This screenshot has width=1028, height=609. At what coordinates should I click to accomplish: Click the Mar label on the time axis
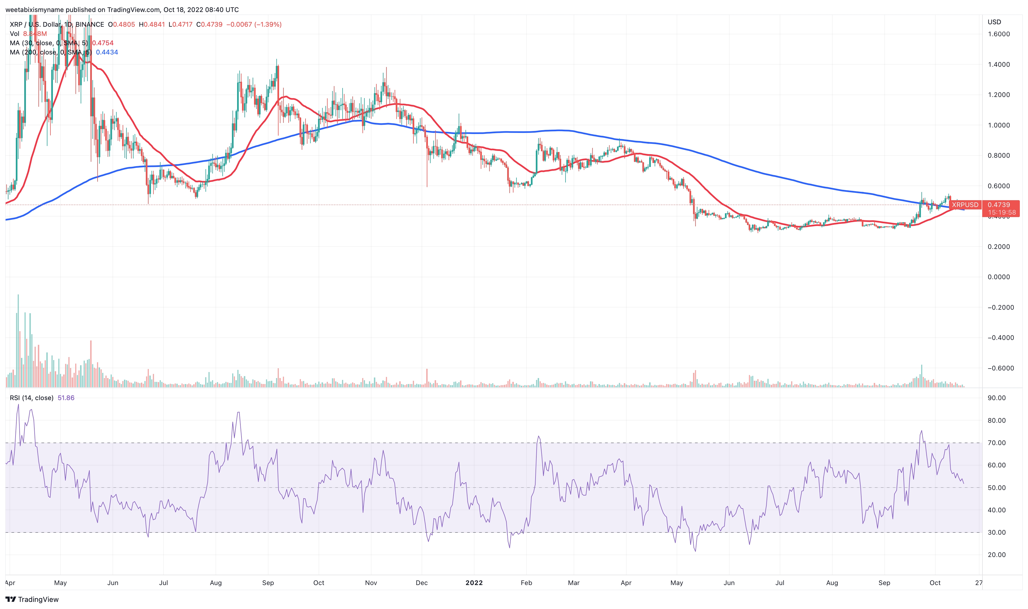coord(573,583)
